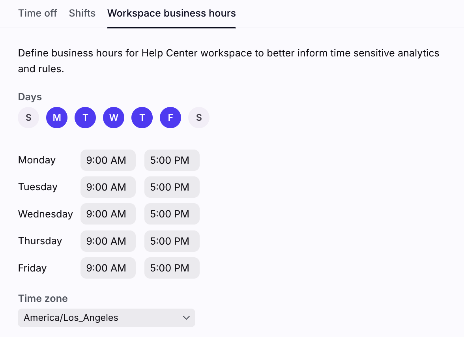Open Monday start time 9:00 AM
This screenshot has width=464, height=337.
click(x=108, y=160)
